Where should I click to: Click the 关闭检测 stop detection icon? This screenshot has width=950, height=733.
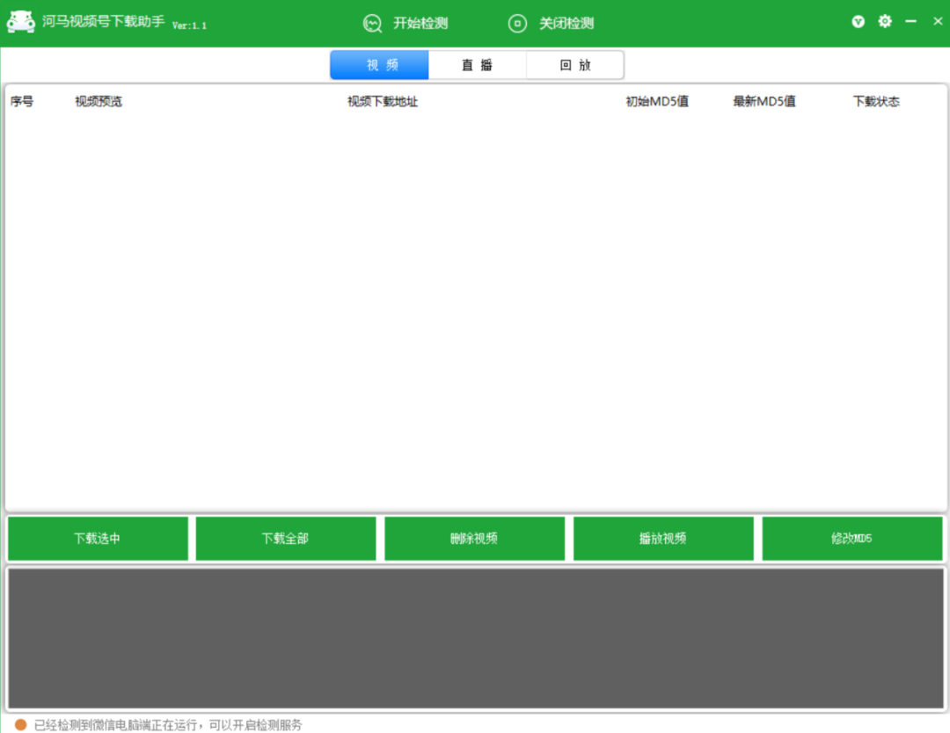[517, 24]
